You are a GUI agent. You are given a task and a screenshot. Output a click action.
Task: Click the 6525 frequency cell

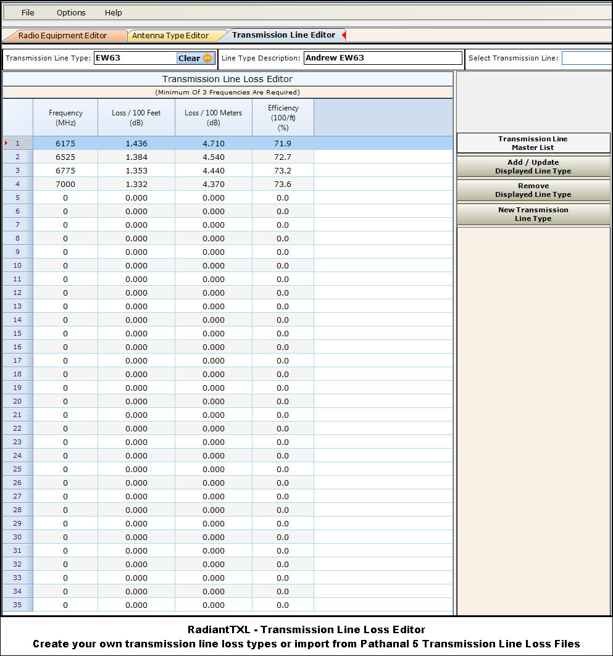[65, 157]
